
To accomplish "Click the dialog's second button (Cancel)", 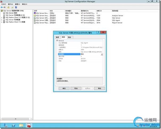I will click(76, 88).
